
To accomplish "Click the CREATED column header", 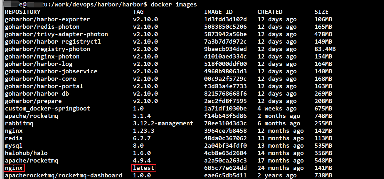I will coord(270,12).
